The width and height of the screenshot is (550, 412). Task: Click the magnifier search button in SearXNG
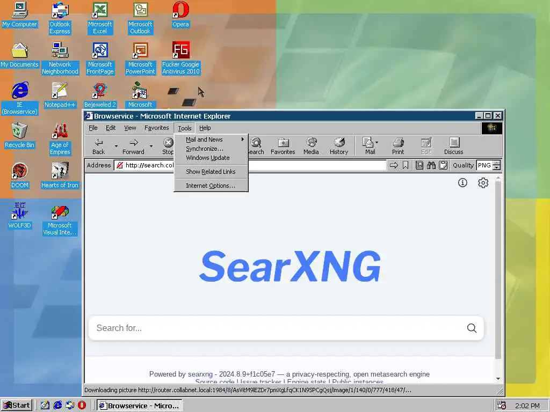[x=472, y=328]
